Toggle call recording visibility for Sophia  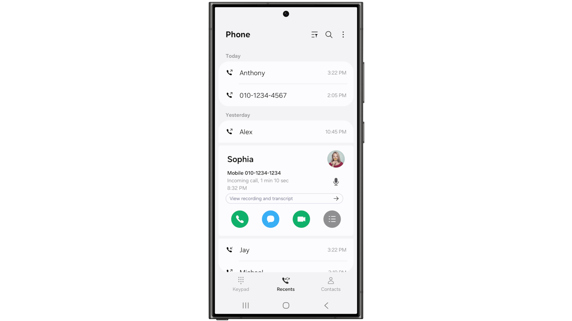335,182
